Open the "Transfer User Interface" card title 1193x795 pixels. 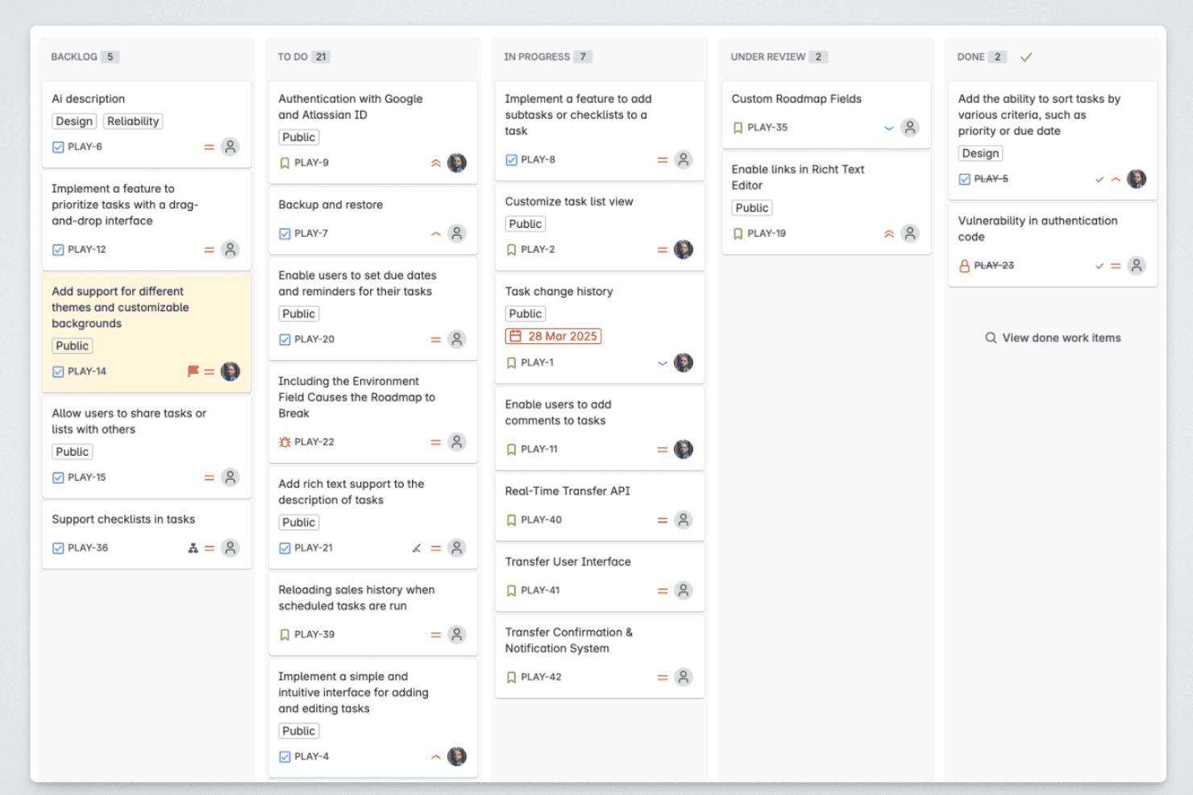[568, 562]
